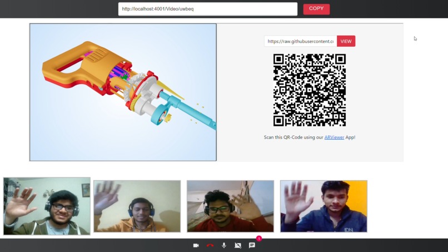Image resolution: width=448 pixels, height=252 pixels.
Task: Click the 'Scan this QR-Code using our' text
Action: [x=293, y=137]
